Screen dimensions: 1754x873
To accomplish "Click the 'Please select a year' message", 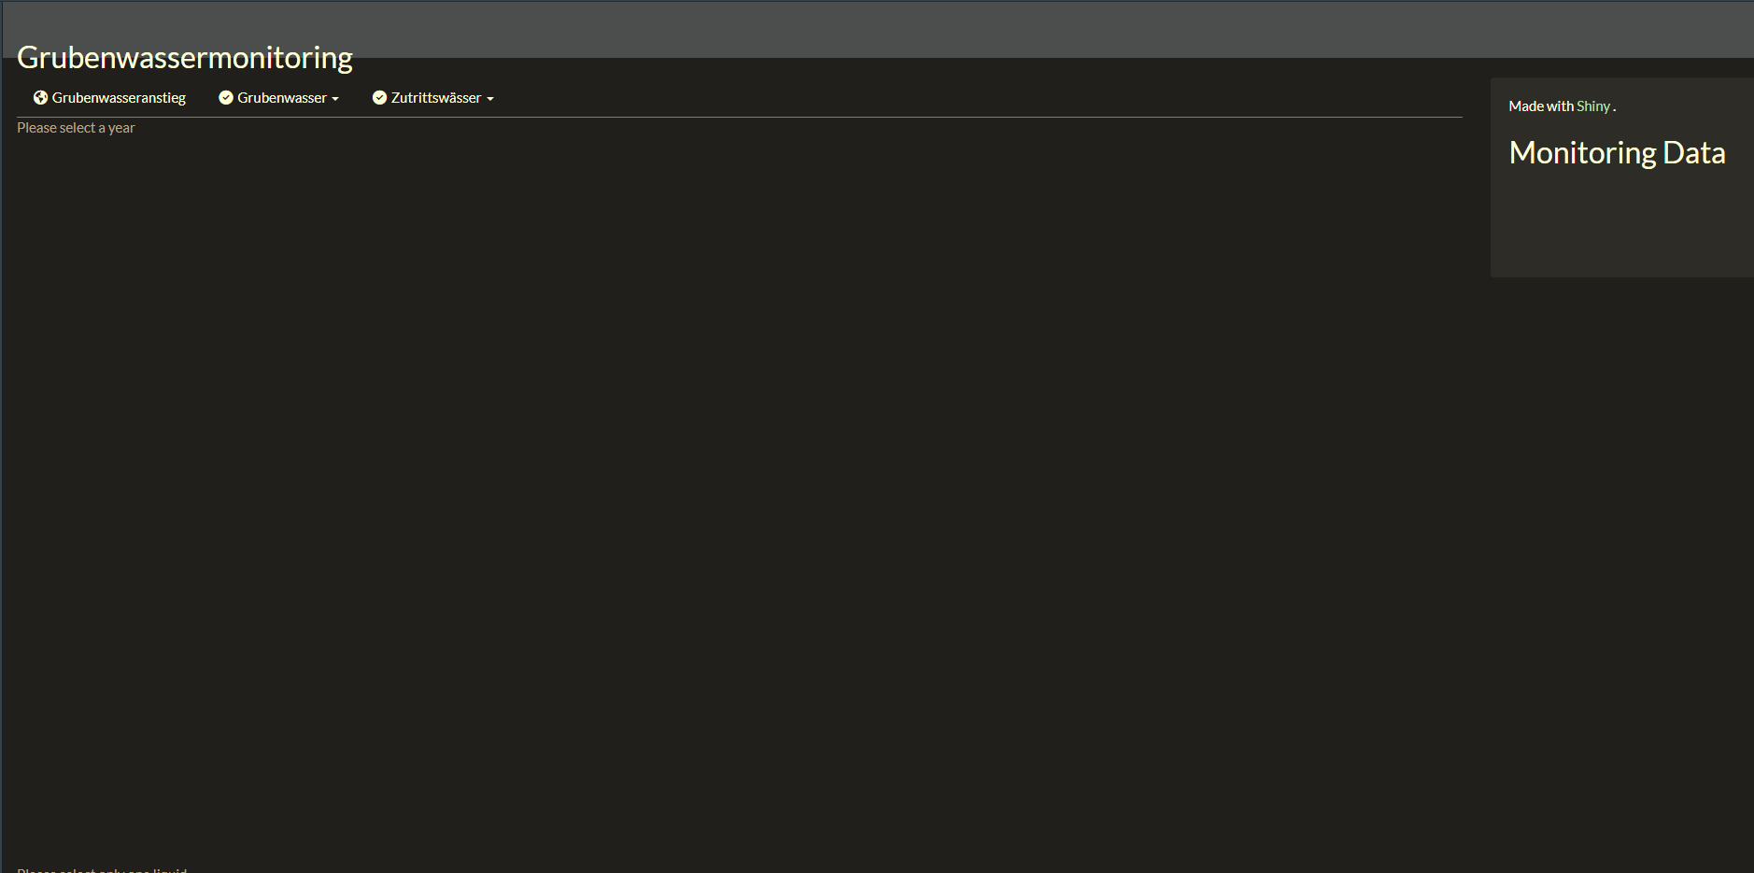I will (x=76, y=128).
